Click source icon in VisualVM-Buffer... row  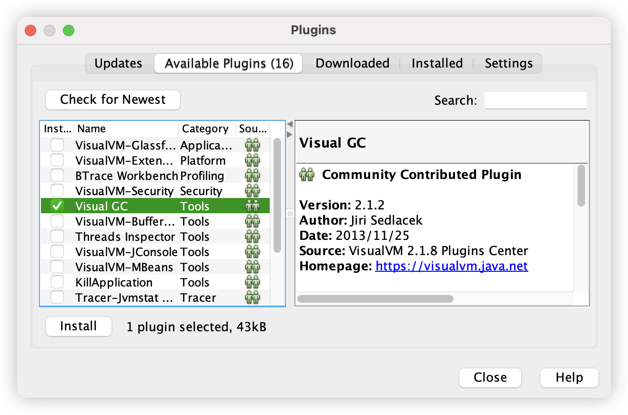click(253, 221)
